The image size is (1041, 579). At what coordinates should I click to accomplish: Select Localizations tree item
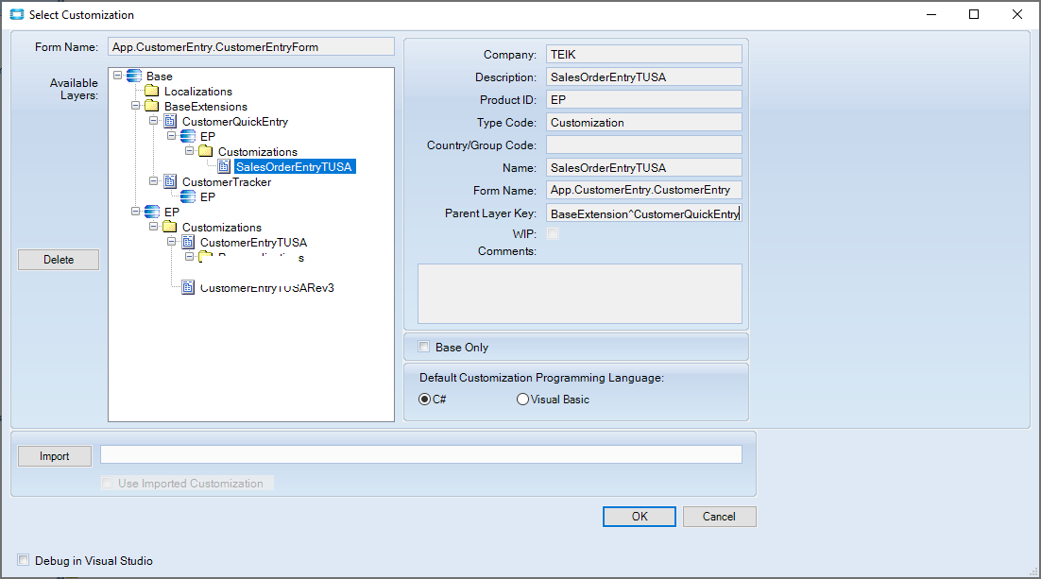click(198, 91)
